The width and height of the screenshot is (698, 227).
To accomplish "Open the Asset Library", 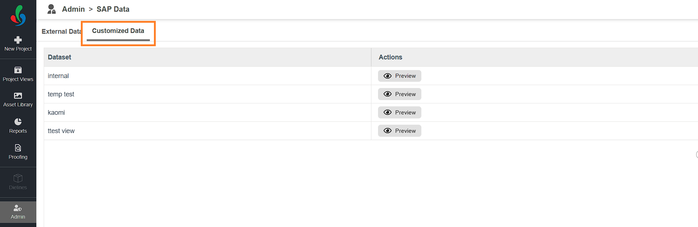I will [x=18, y=100].
